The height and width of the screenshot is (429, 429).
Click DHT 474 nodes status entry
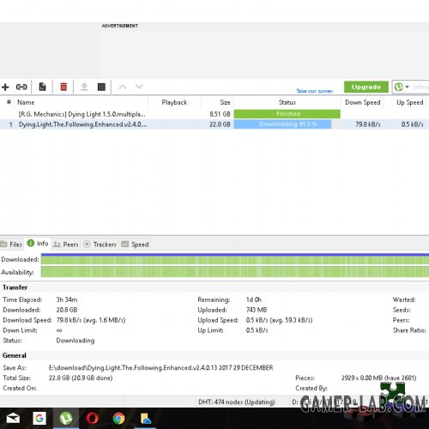coord(237,402)
